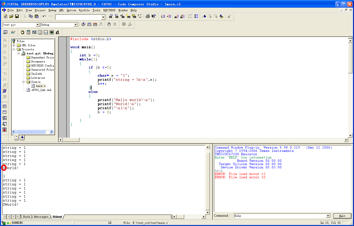This screenshot has height=226, width=354.
Task: Switch to the Build output tab
Action: pyautogui.click(x=26, y=217)
